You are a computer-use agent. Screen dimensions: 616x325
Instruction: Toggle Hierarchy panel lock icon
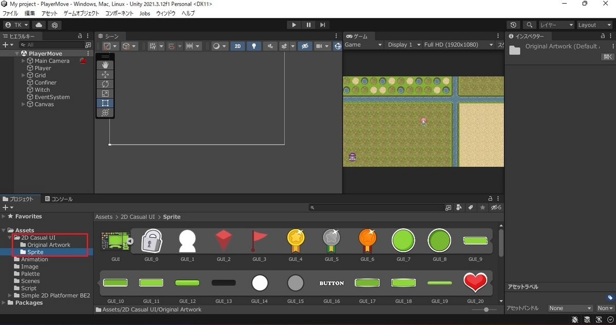click(80, 36)
